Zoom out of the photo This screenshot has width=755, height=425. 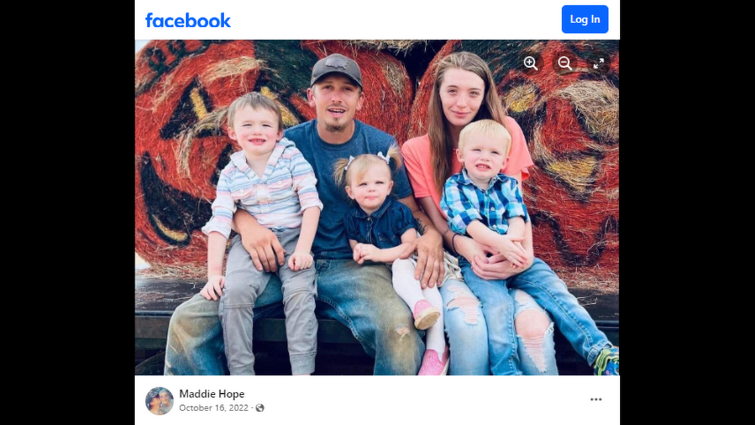point(565,64)
